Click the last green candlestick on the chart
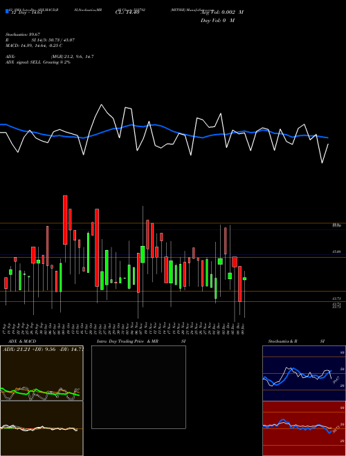 point(244,278)
